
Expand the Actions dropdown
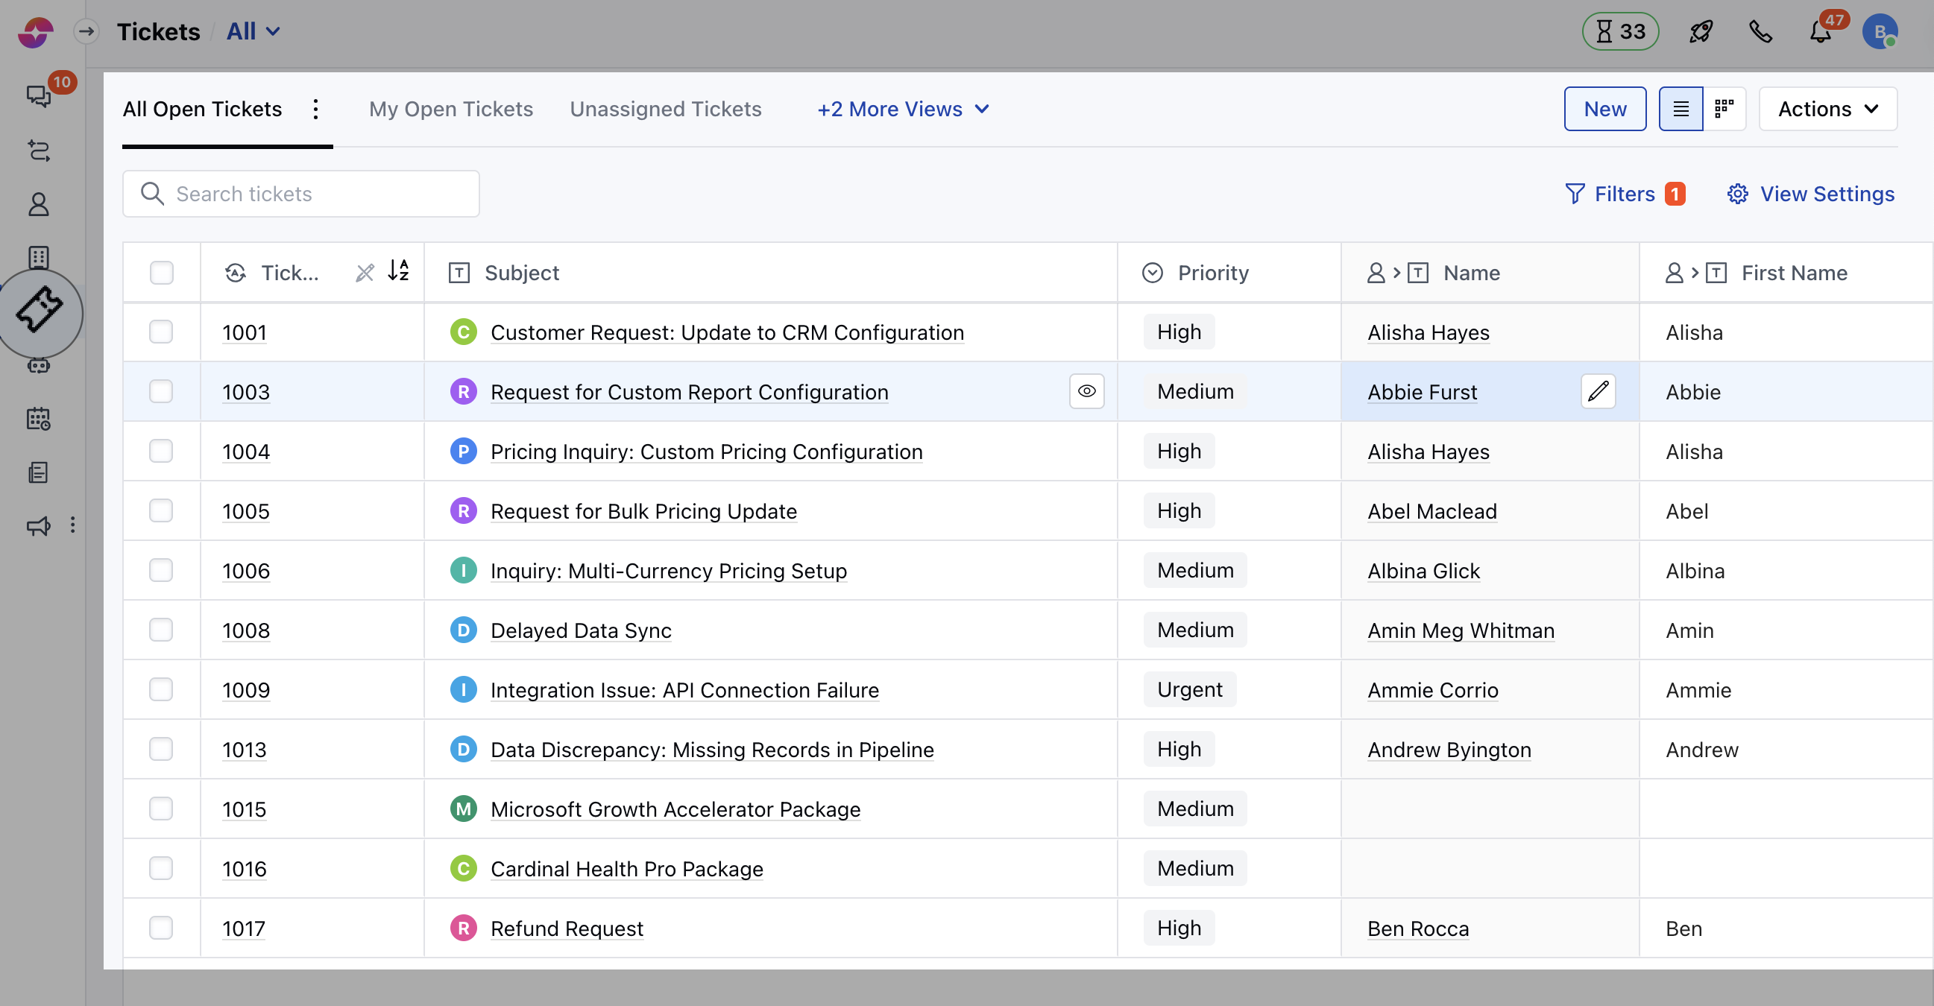1827,109
